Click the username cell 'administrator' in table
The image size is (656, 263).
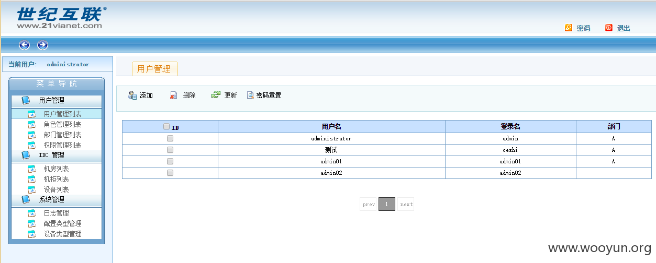coord(331,138)
